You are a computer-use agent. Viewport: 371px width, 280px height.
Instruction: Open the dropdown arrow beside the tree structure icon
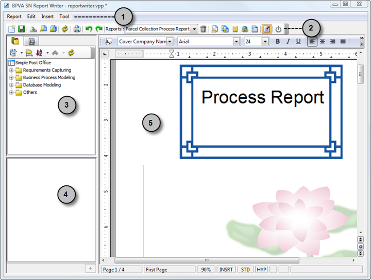[x=22, y=52]
